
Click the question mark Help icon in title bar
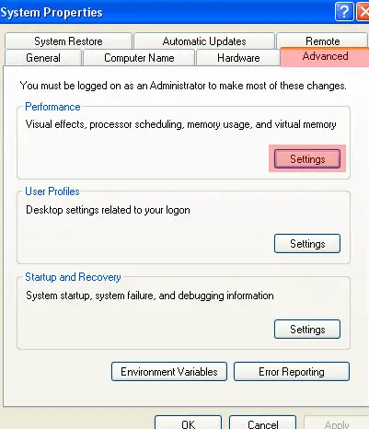tap(344, 12)
